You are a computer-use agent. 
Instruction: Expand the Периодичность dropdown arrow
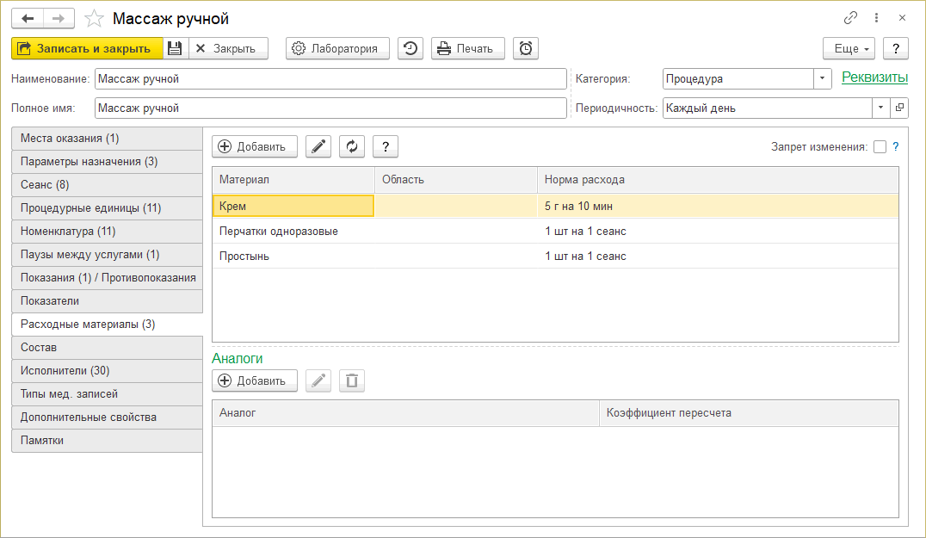tap(880, 108)
